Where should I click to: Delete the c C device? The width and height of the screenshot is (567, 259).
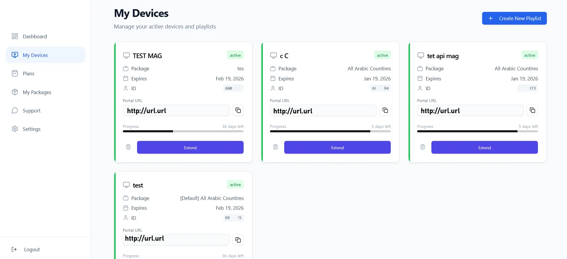coord(275,147)
